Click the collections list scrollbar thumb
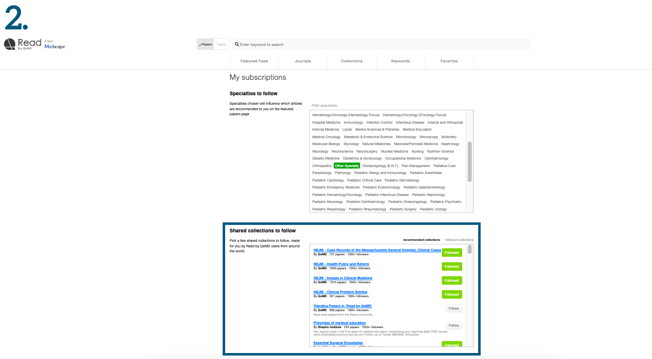 470,249
